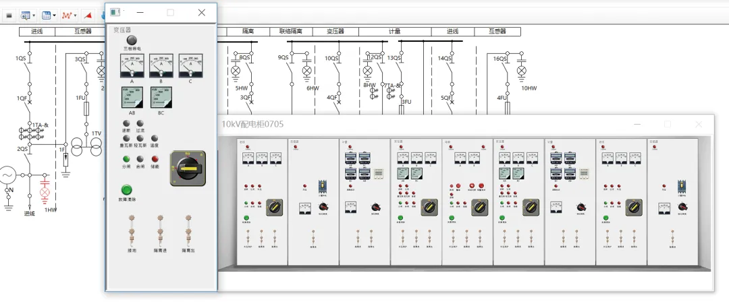Click the zoom preview magnifier toolbar icon
729x302 pixels.
[25, 16]
